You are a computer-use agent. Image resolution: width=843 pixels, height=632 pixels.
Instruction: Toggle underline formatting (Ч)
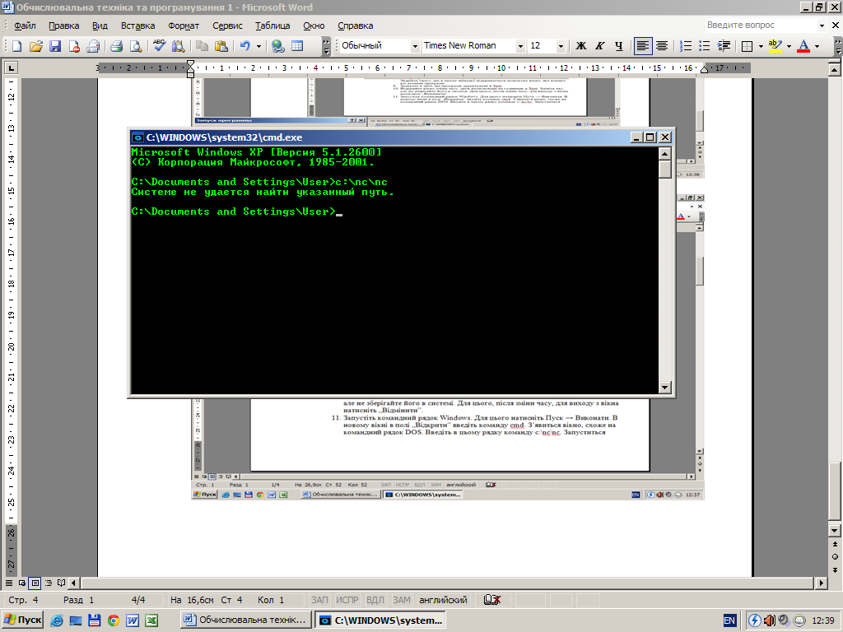pos(619,46)
